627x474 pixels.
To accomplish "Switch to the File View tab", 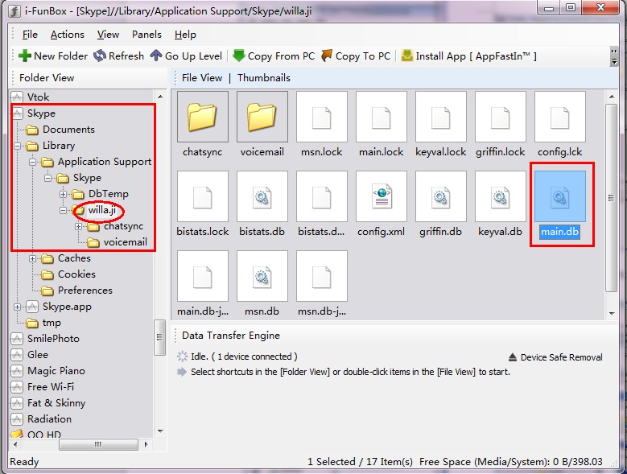I will click(x=202, y=78).
